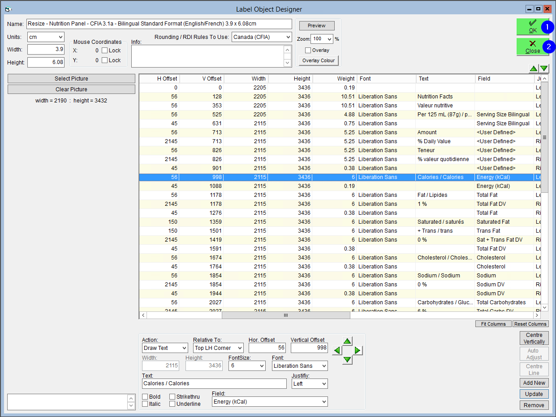Viewport: 556px width, 417px height.
Task: Click the green down arrow above the table
Action: coord(544,68)
